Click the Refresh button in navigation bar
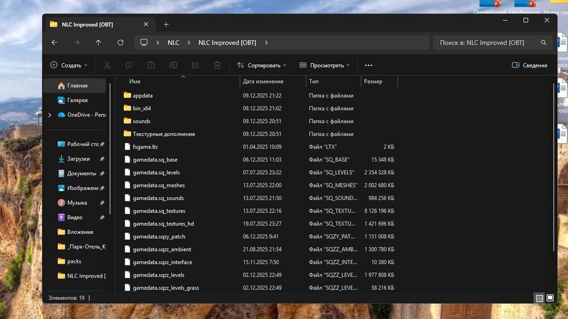 [x=120, y=43]
